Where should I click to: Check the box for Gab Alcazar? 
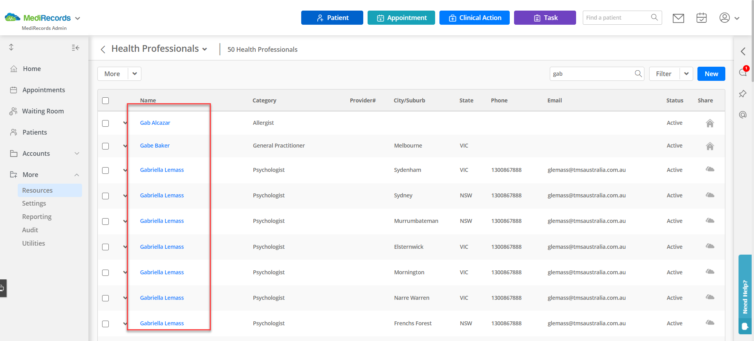(105, 123)
